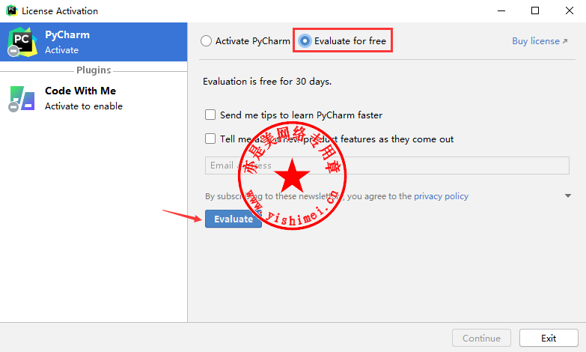Click the gray minus badge on PyCharm icon
586x352 pixels.
pos(13,51)
